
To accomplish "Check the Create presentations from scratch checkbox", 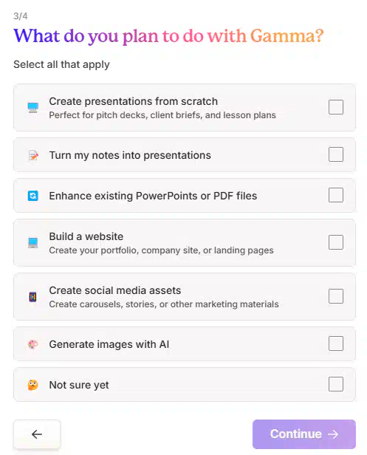I will 336,107.
